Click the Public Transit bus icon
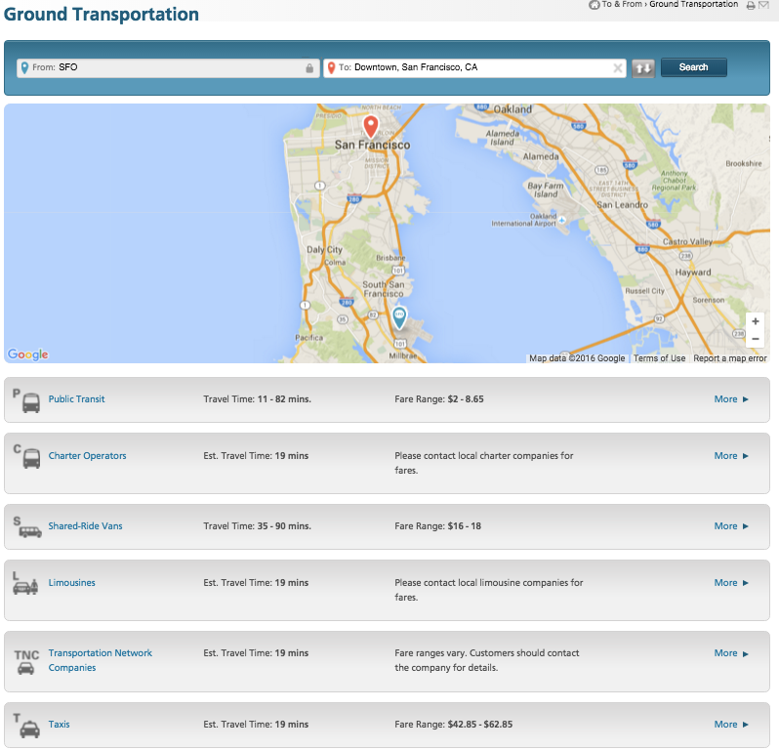 [x=31, y=402]
